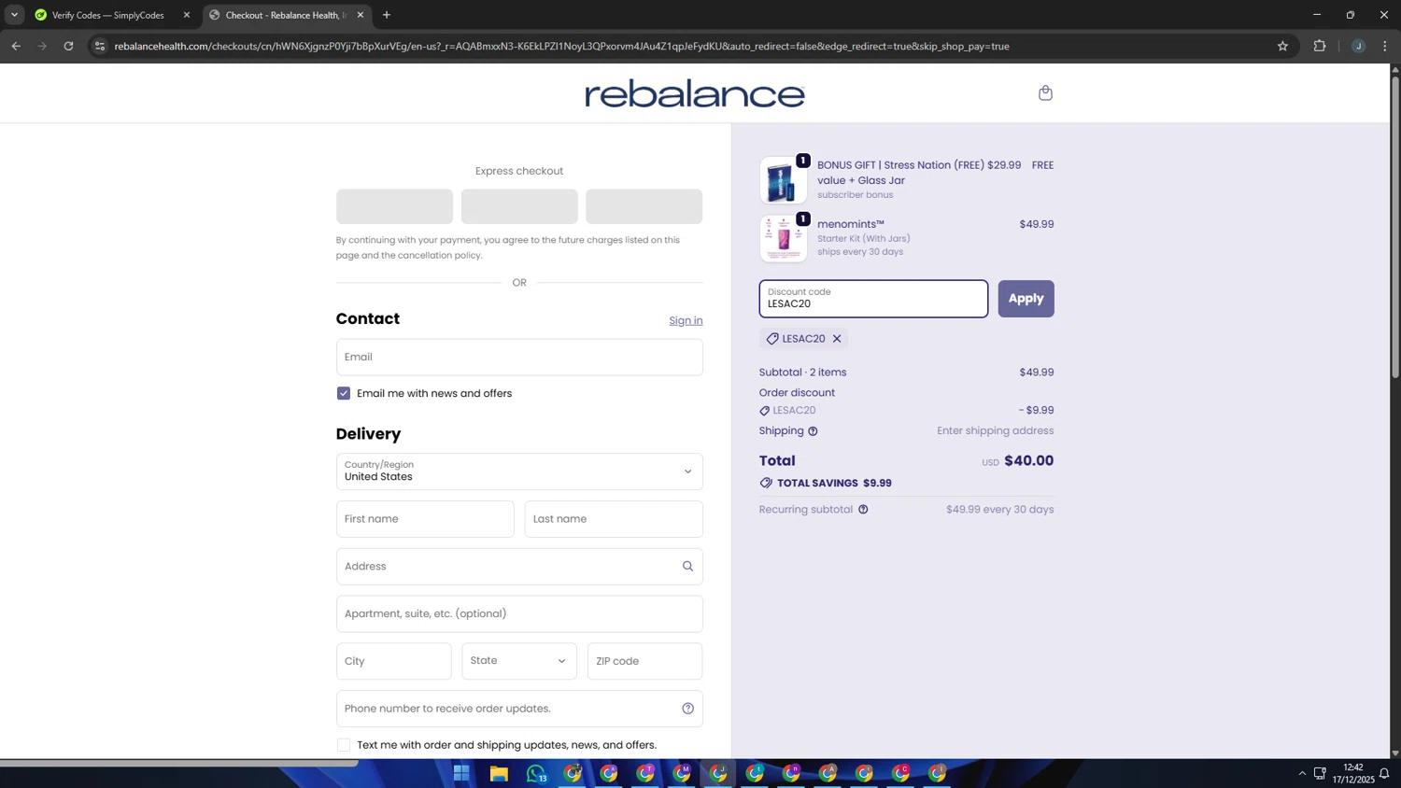The height and width of the screenshot is (788, 1401).
Task: Open Chrome with J profile badge in taskbar
Action: (x=718, y=773)
